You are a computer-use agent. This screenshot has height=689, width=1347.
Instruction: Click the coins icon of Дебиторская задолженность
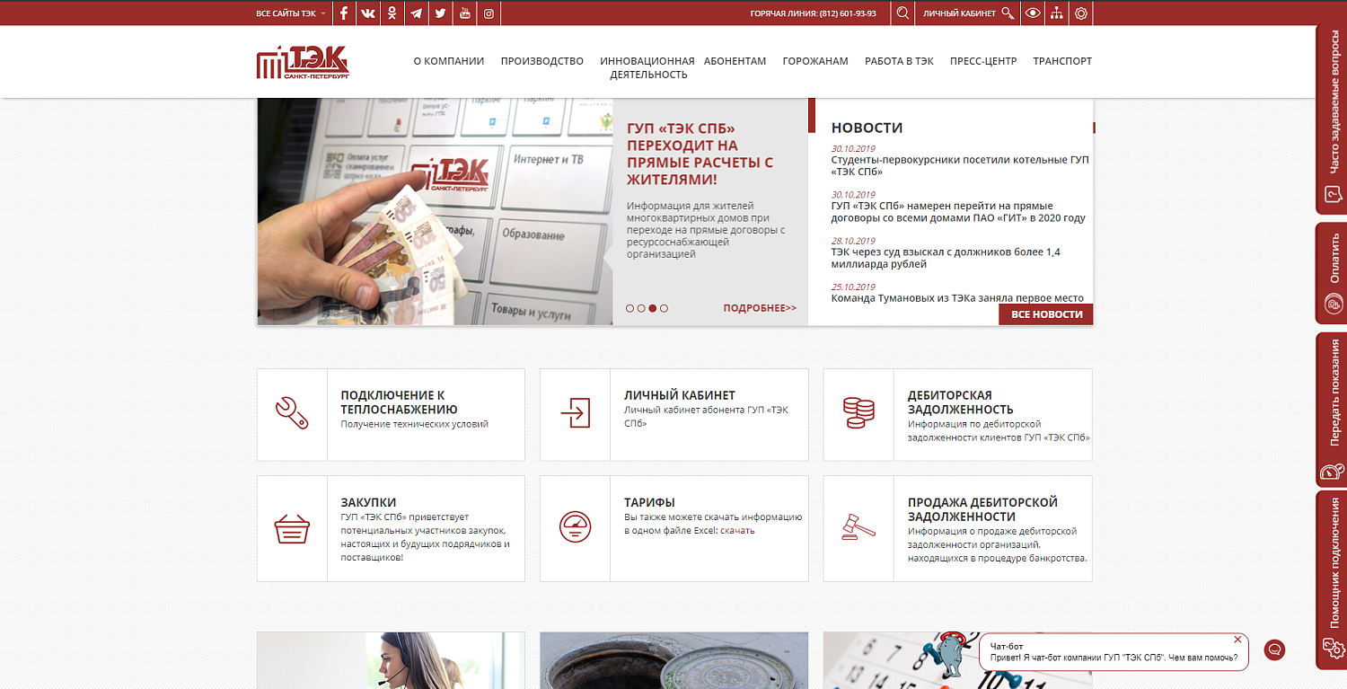click(x=858, y=413)
